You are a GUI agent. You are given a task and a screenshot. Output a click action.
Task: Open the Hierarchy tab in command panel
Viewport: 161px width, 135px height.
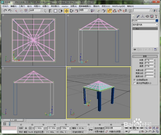click(143, 16)
